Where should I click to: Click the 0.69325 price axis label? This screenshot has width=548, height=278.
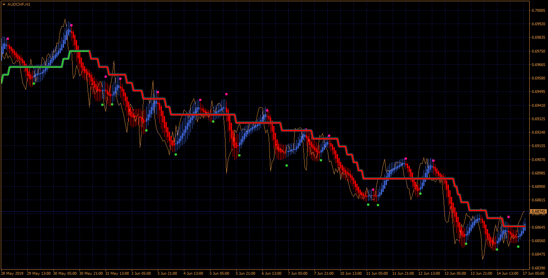pos(538,119)
